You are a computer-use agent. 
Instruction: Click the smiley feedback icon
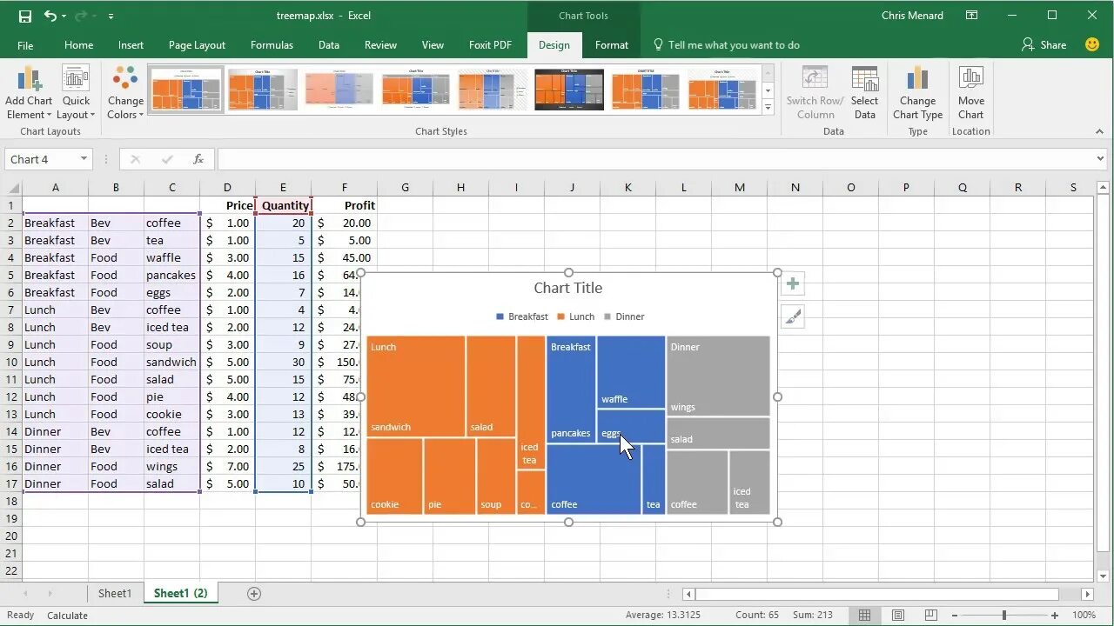(1092, 44)
